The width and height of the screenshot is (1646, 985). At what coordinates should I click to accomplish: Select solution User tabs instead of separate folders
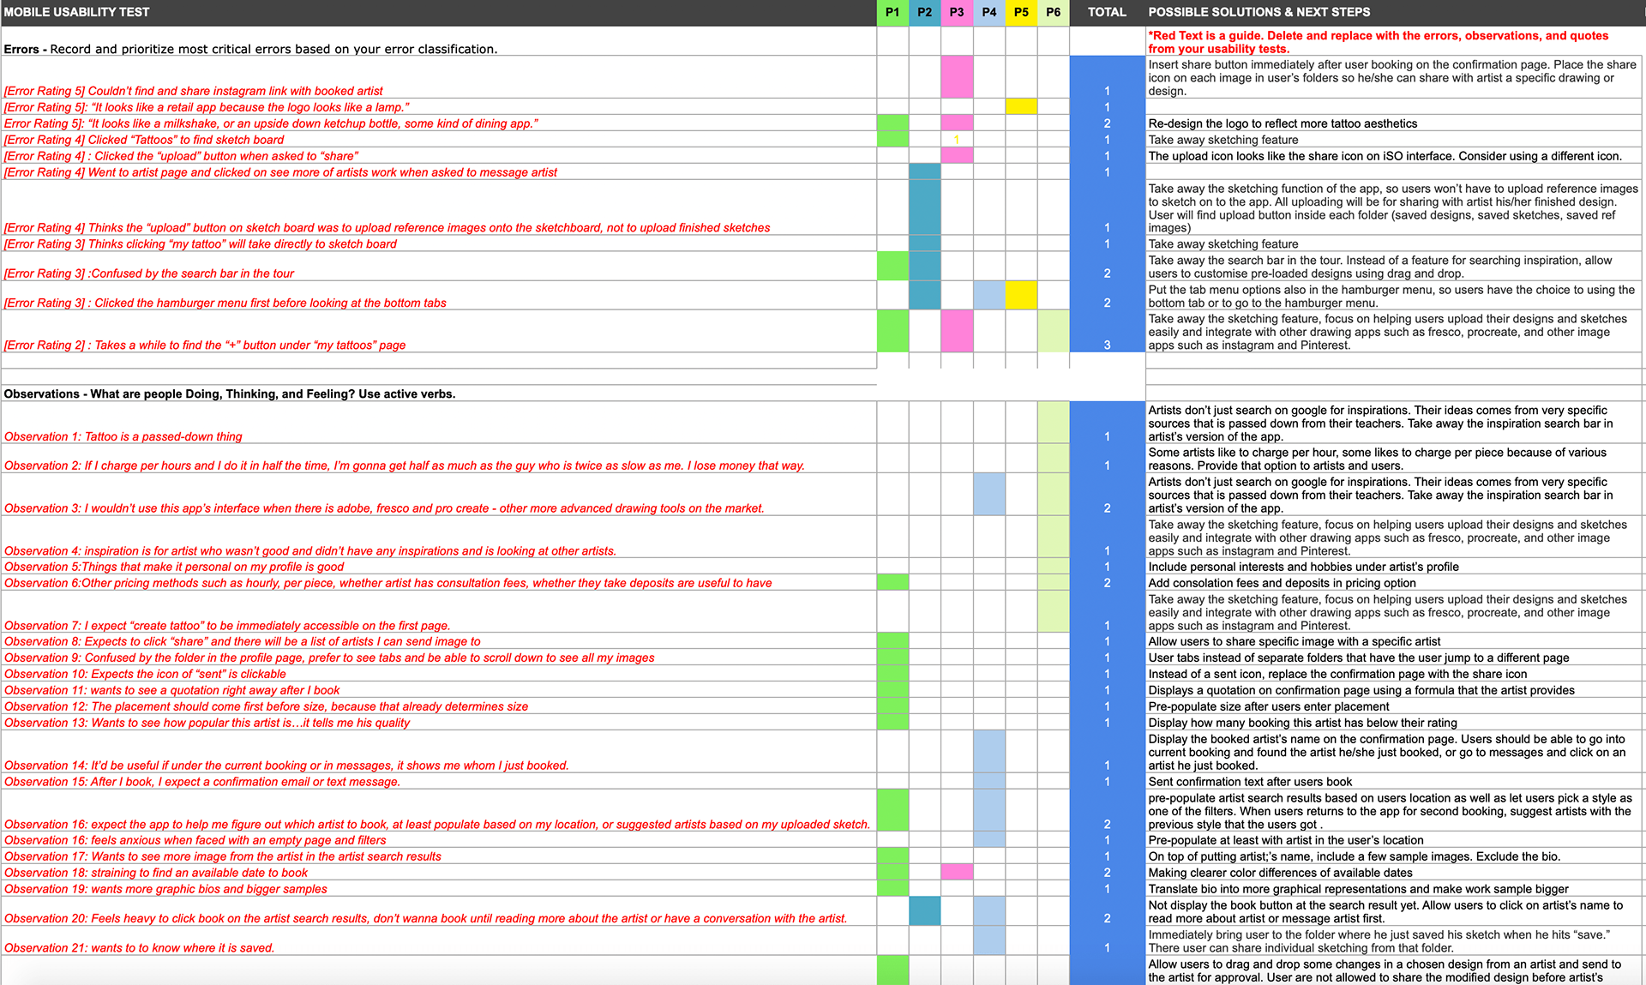pos(1395,658)
